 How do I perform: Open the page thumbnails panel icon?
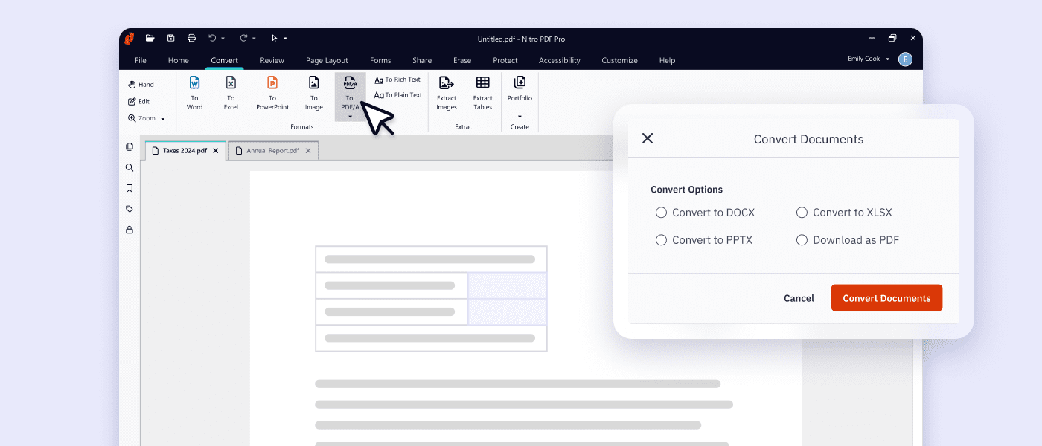[x=130, y=146]
